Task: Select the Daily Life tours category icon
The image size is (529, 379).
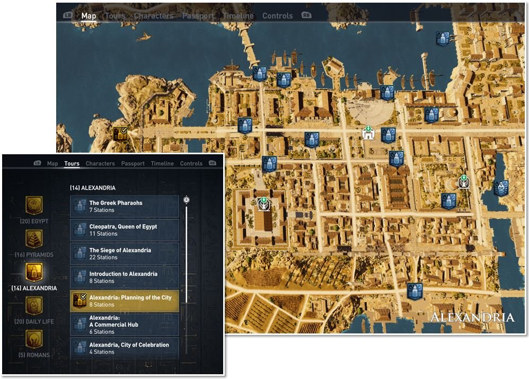Action: point(34,305)
